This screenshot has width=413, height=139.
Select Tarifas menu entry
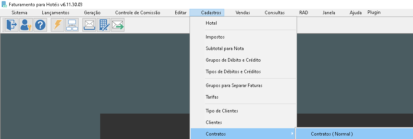243,97
